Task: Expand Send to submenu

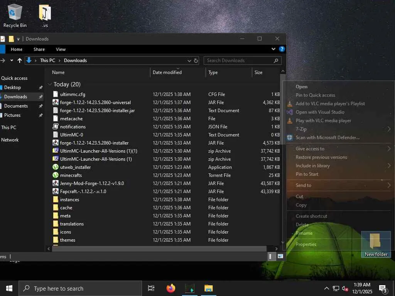Action: pyautogui.click(x=389, y=185)
